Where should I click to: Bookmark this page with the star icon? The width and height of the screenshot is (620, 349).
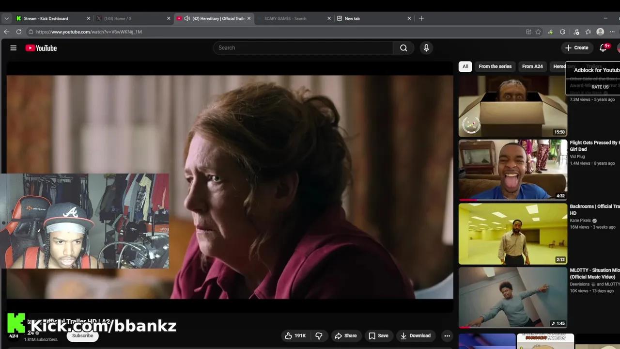click(538, 32)
